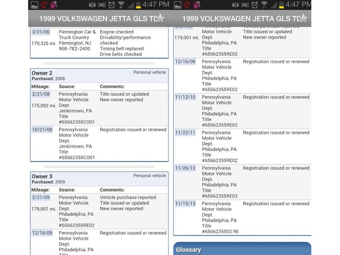Tap 'Purchased: 2008' under Owner 2
The width and height of the screenshot is (340, 255).
48,79
